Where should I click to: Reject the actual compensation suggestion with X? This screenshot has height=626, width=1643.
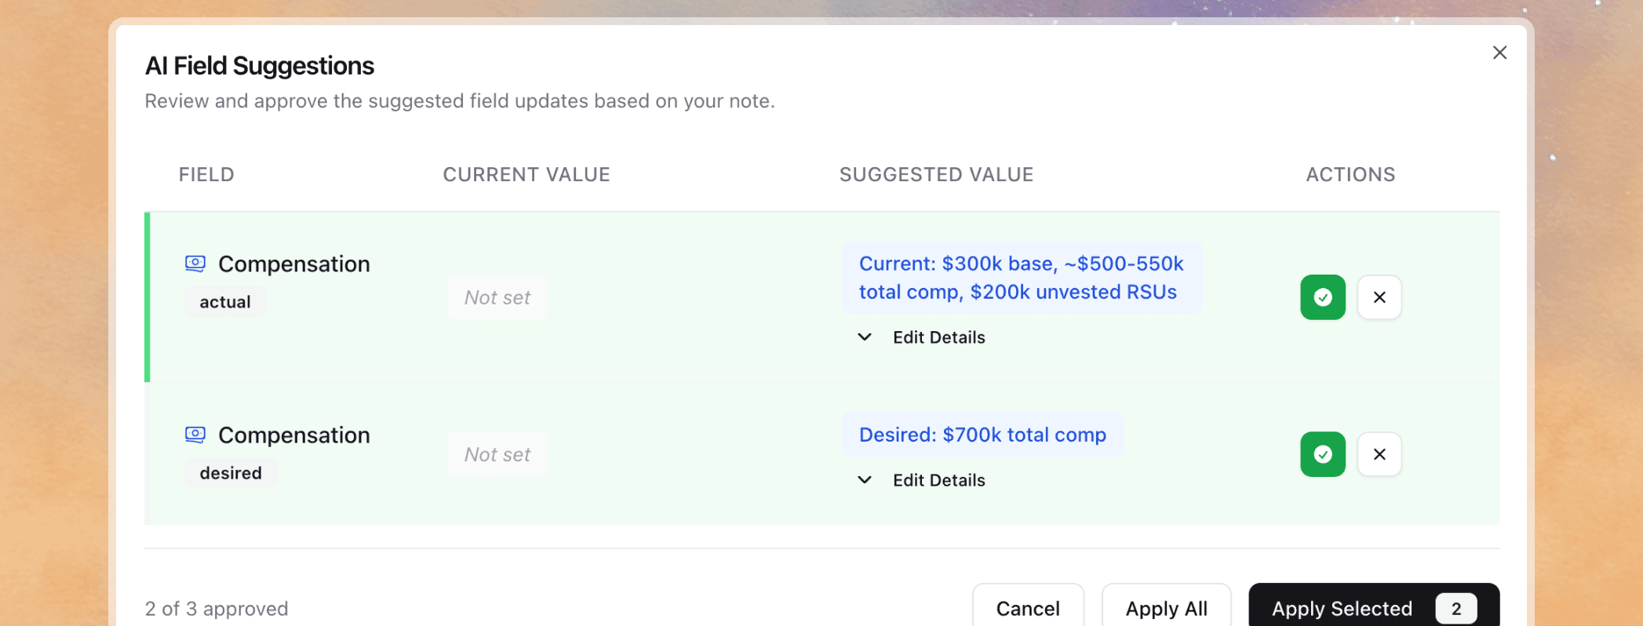1379,297
